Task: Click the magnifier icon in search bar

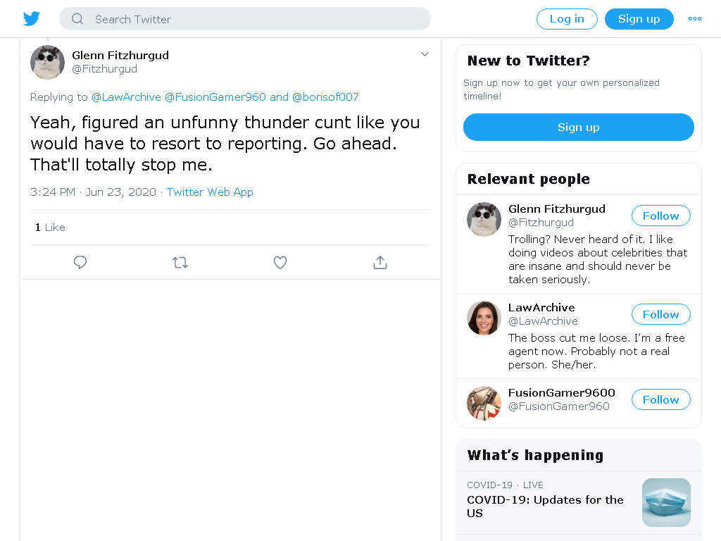Action: point(77,19)
